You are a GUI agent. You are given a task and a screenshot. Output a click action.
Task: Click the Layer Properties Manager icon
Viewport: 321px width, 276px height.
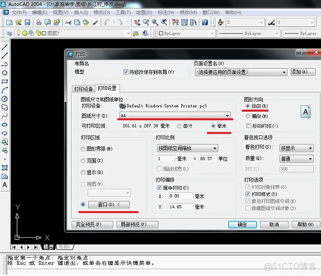[x=9, y=33]
